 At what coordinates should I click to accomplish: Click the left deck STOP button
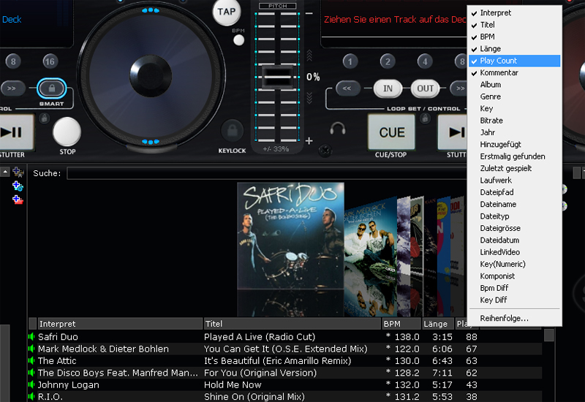[67, 132]
